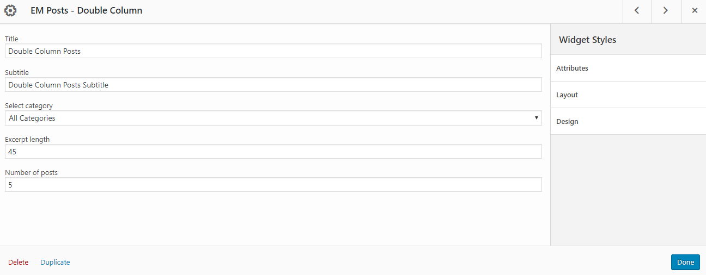
Task: Click the Select category label
Action: [29, 106]
